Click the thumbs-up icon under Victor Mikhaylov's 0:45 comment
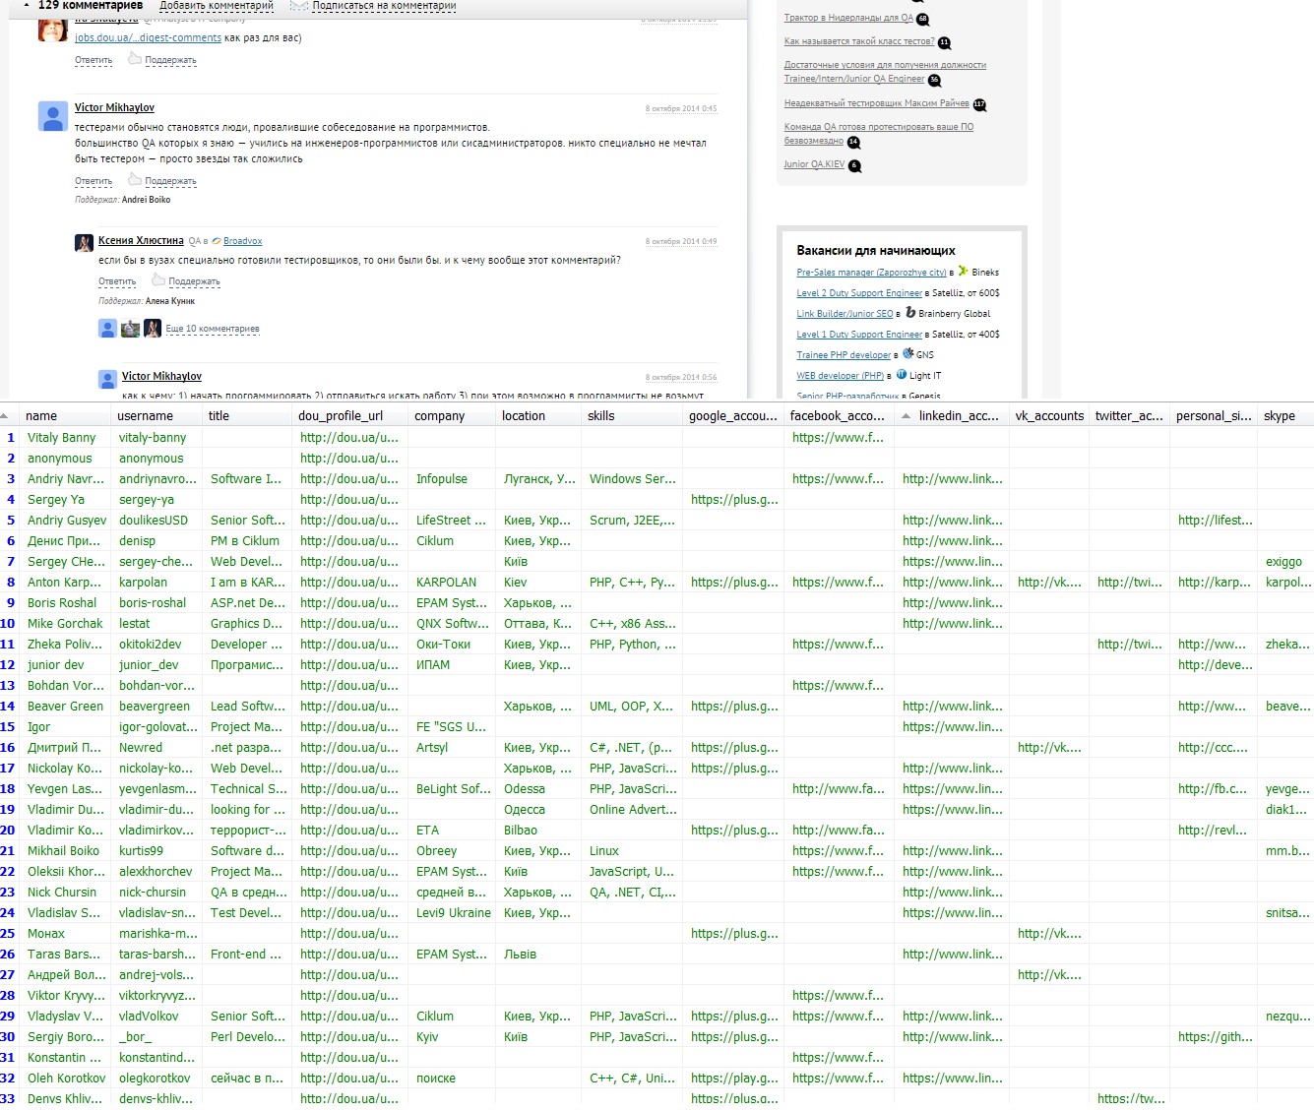The width and height of the screenshot is (1314, 1110). click(135, 180)
